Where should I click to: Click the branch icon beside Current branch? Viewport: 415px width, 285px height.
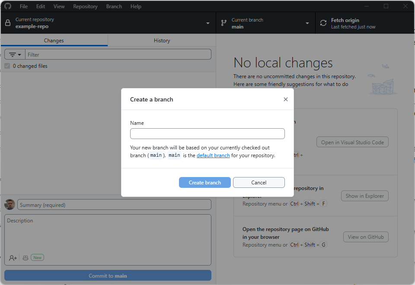223,23
